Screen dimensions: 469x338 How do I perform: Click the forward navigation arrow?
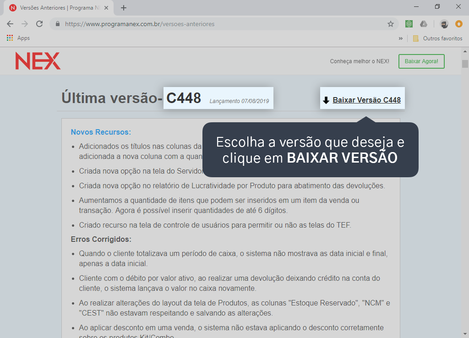tap(25, 23)
